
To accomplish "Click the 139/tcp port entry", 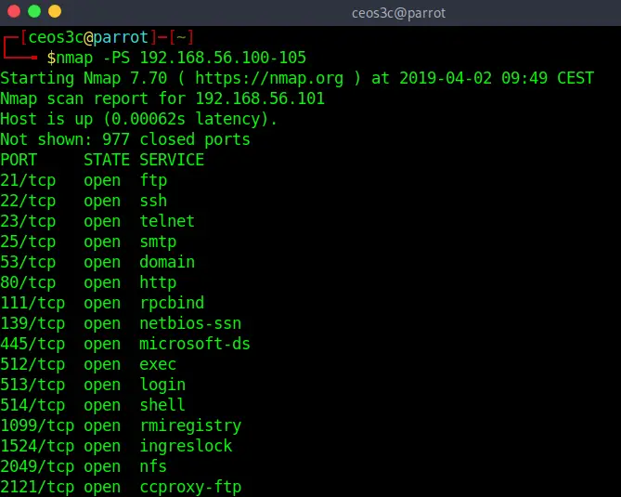I will (32, 324).
